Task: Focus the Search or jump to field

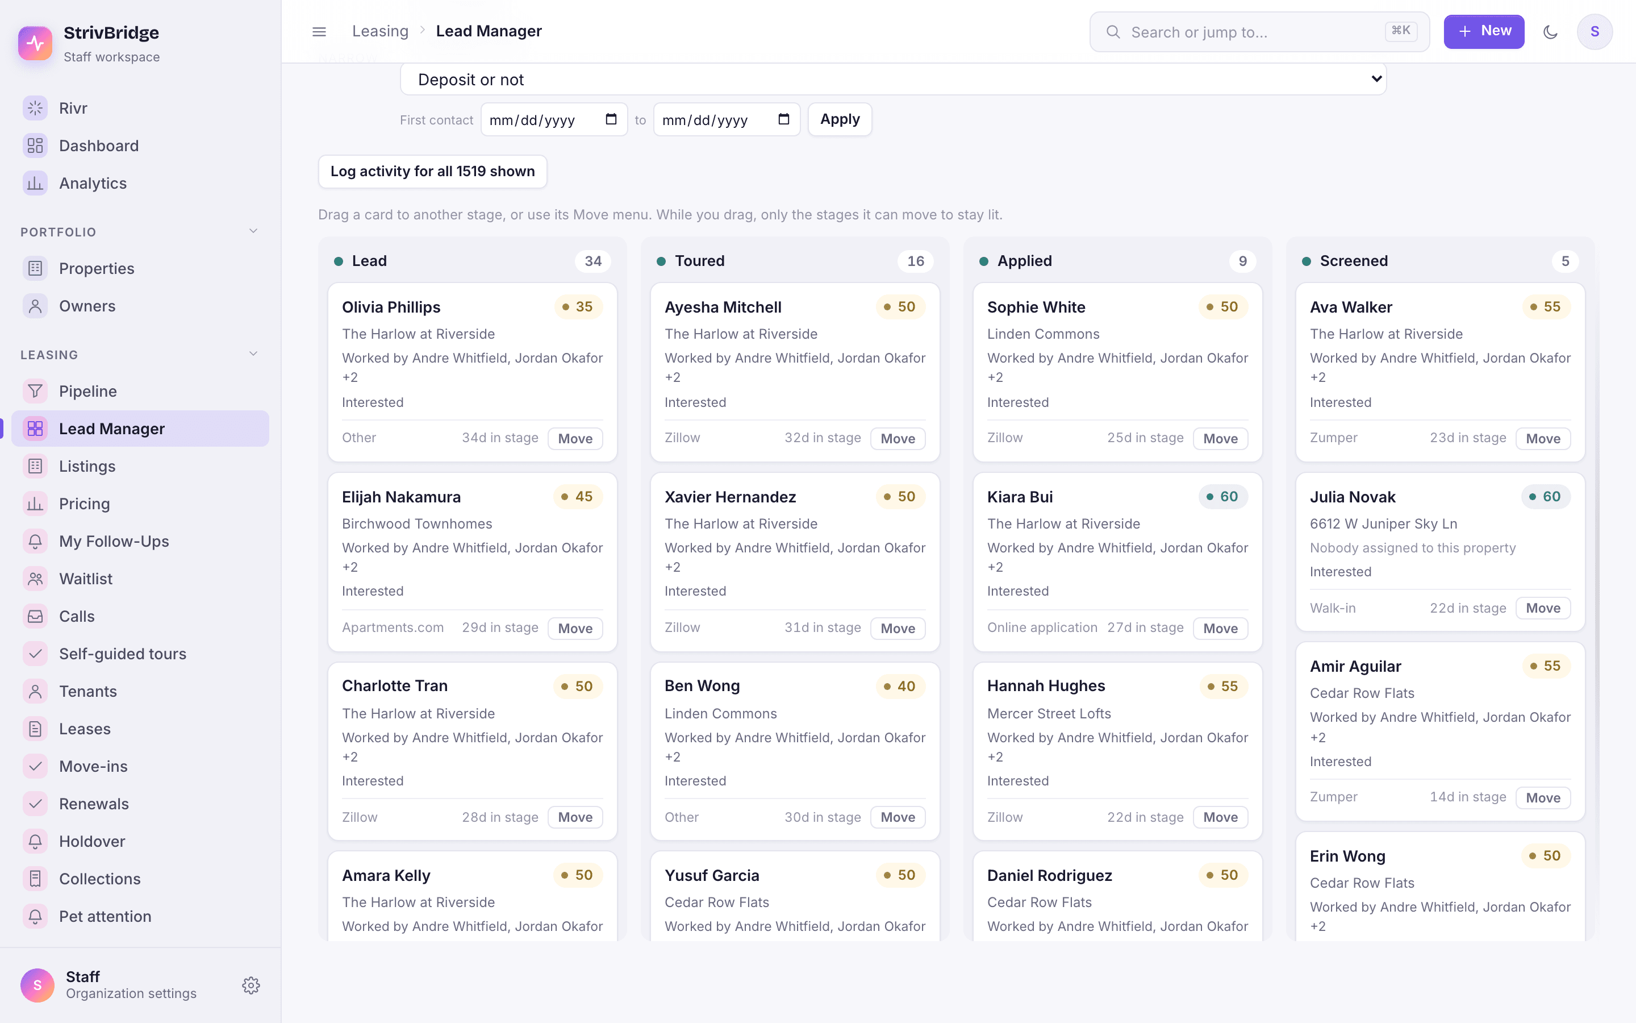Action: pos(1259,32)
